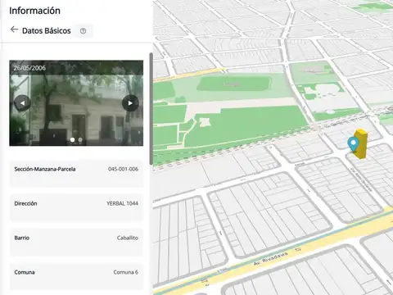Select the parcel code 045-001-006
The height and width of the screenshot is (295, 393).
[x=123, y=169]
